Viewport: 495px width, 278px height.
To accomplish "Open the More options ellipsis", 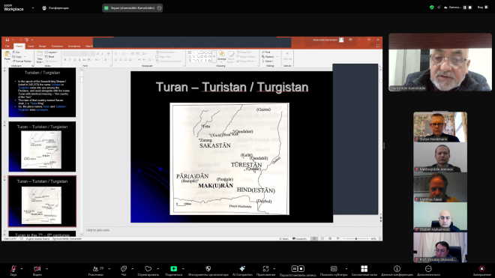I will (428, 269).
